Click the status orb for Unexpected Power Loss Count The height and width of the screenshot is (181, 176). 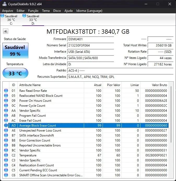click(6, 130)
